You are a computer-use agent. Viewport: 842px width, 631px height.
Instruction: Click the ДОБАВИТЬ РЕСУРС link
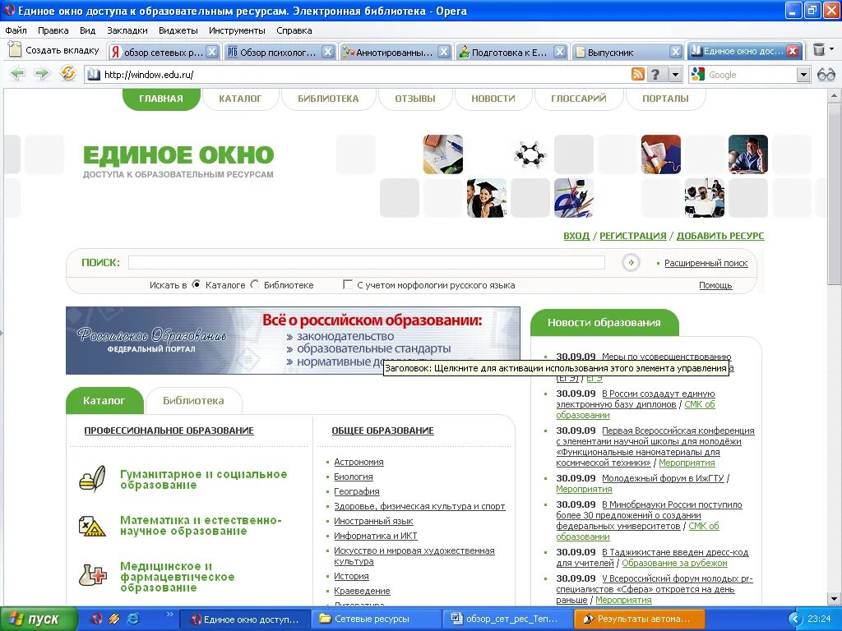pos(720,236)
